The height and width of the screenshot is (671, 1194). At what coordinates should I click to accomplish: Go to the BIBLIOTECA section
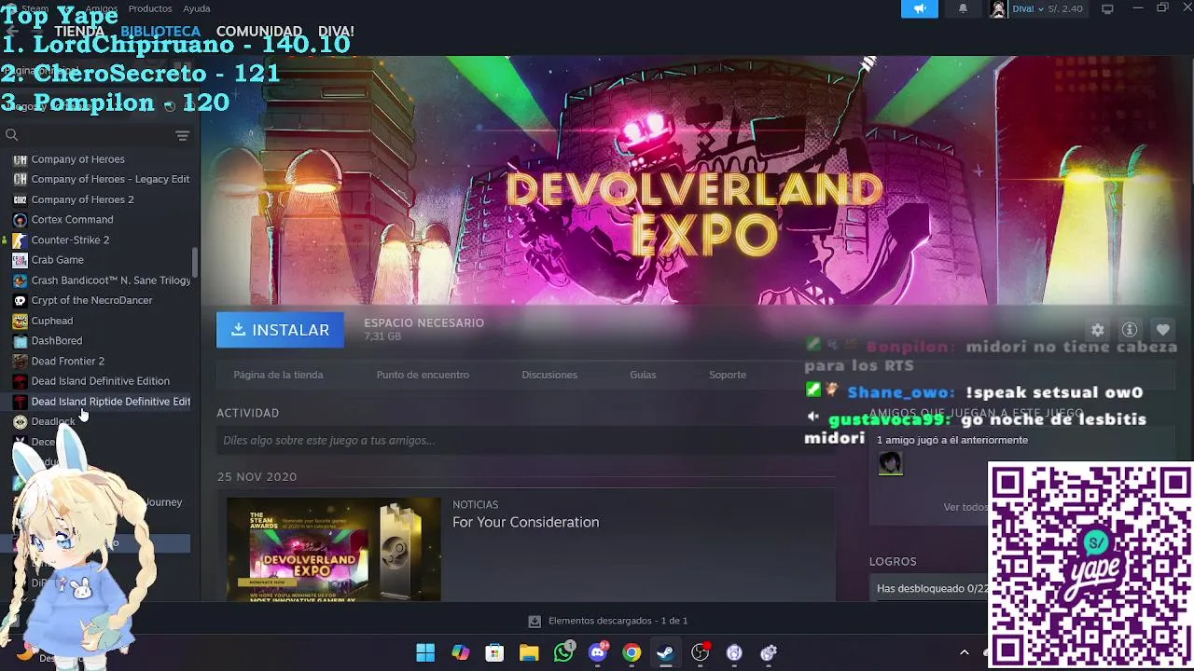point(160,31)
